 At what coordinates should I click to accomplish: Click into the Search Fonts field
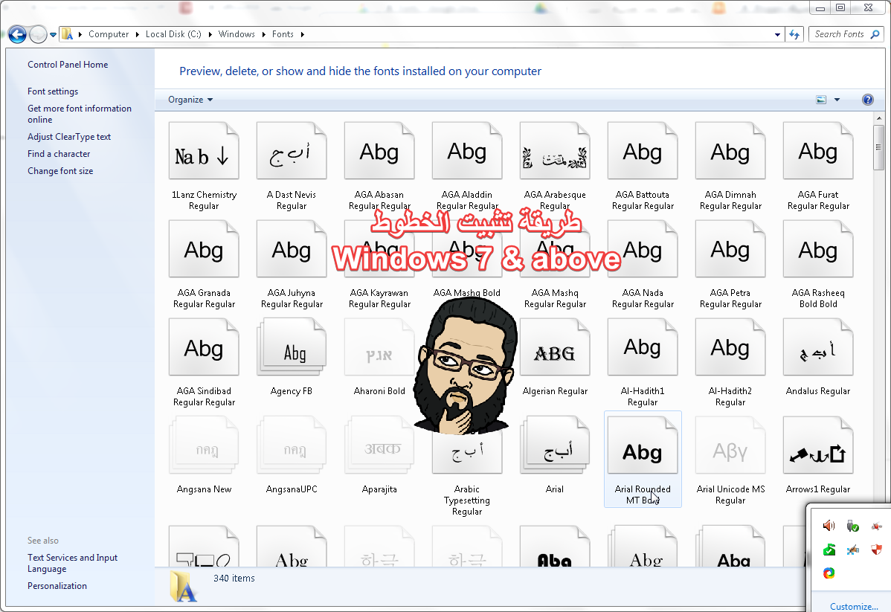(x=839, y=34)
